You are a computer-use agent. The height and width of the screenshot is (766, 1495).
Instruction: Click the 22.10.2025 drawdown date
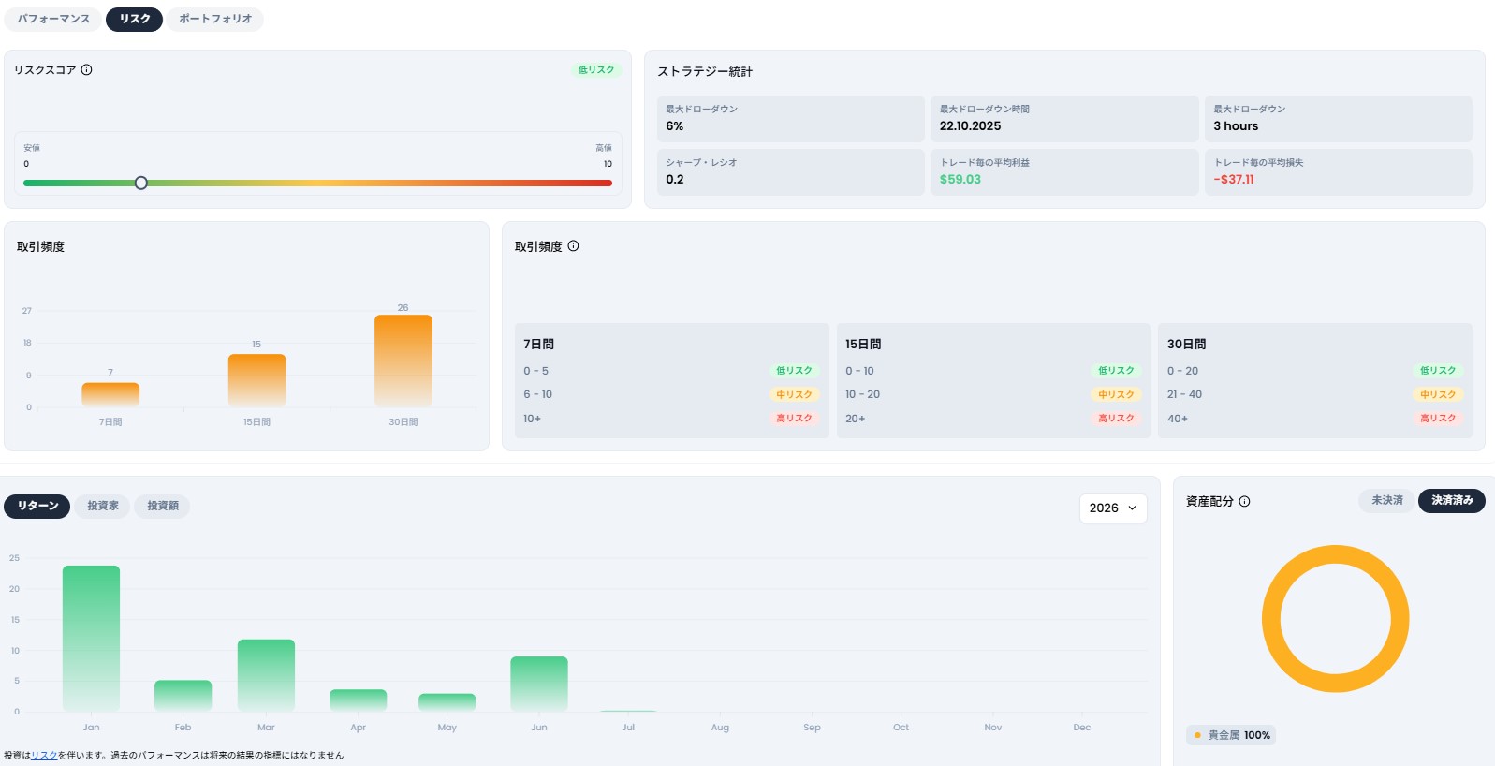pos(970,126)
